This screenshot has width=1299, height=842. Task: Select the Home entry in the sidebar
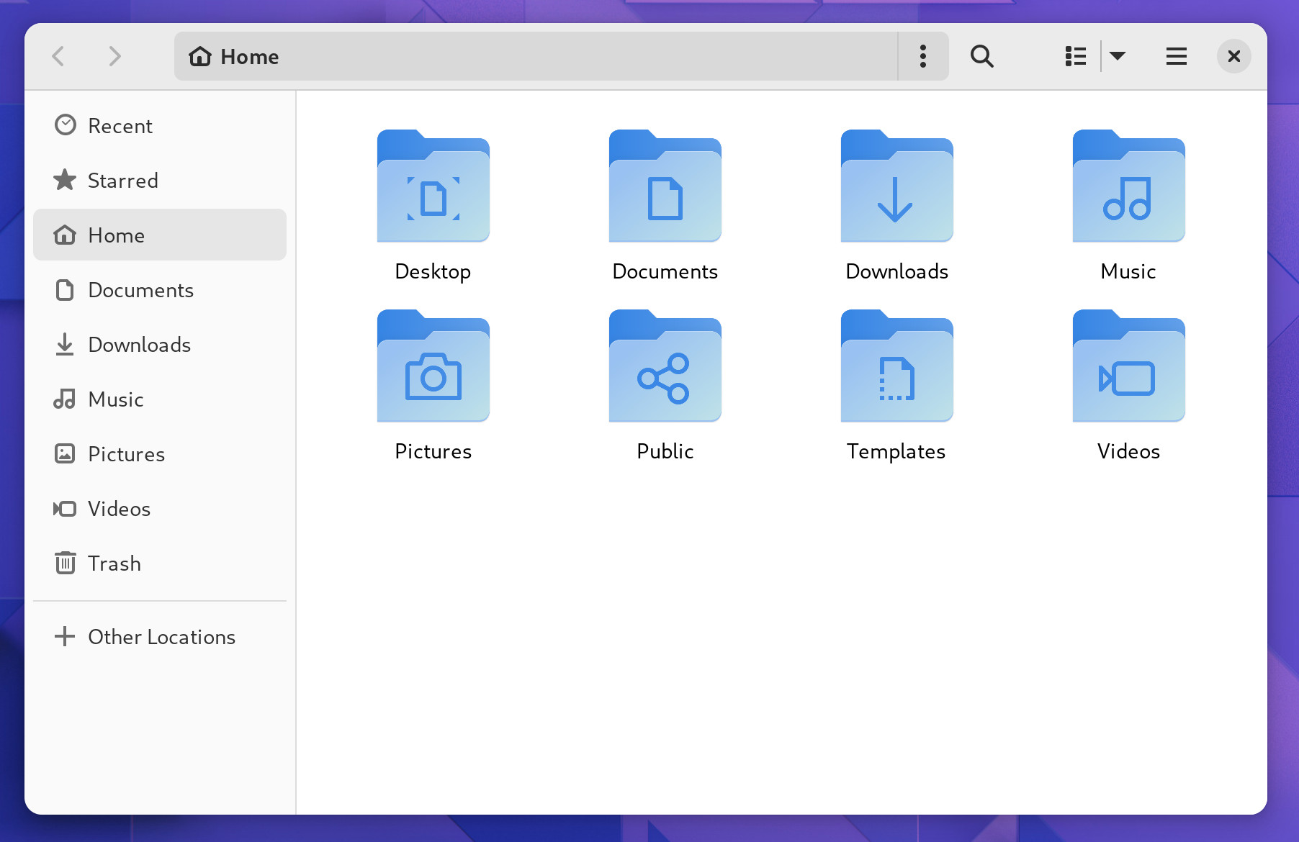click(x=117, y=235)
